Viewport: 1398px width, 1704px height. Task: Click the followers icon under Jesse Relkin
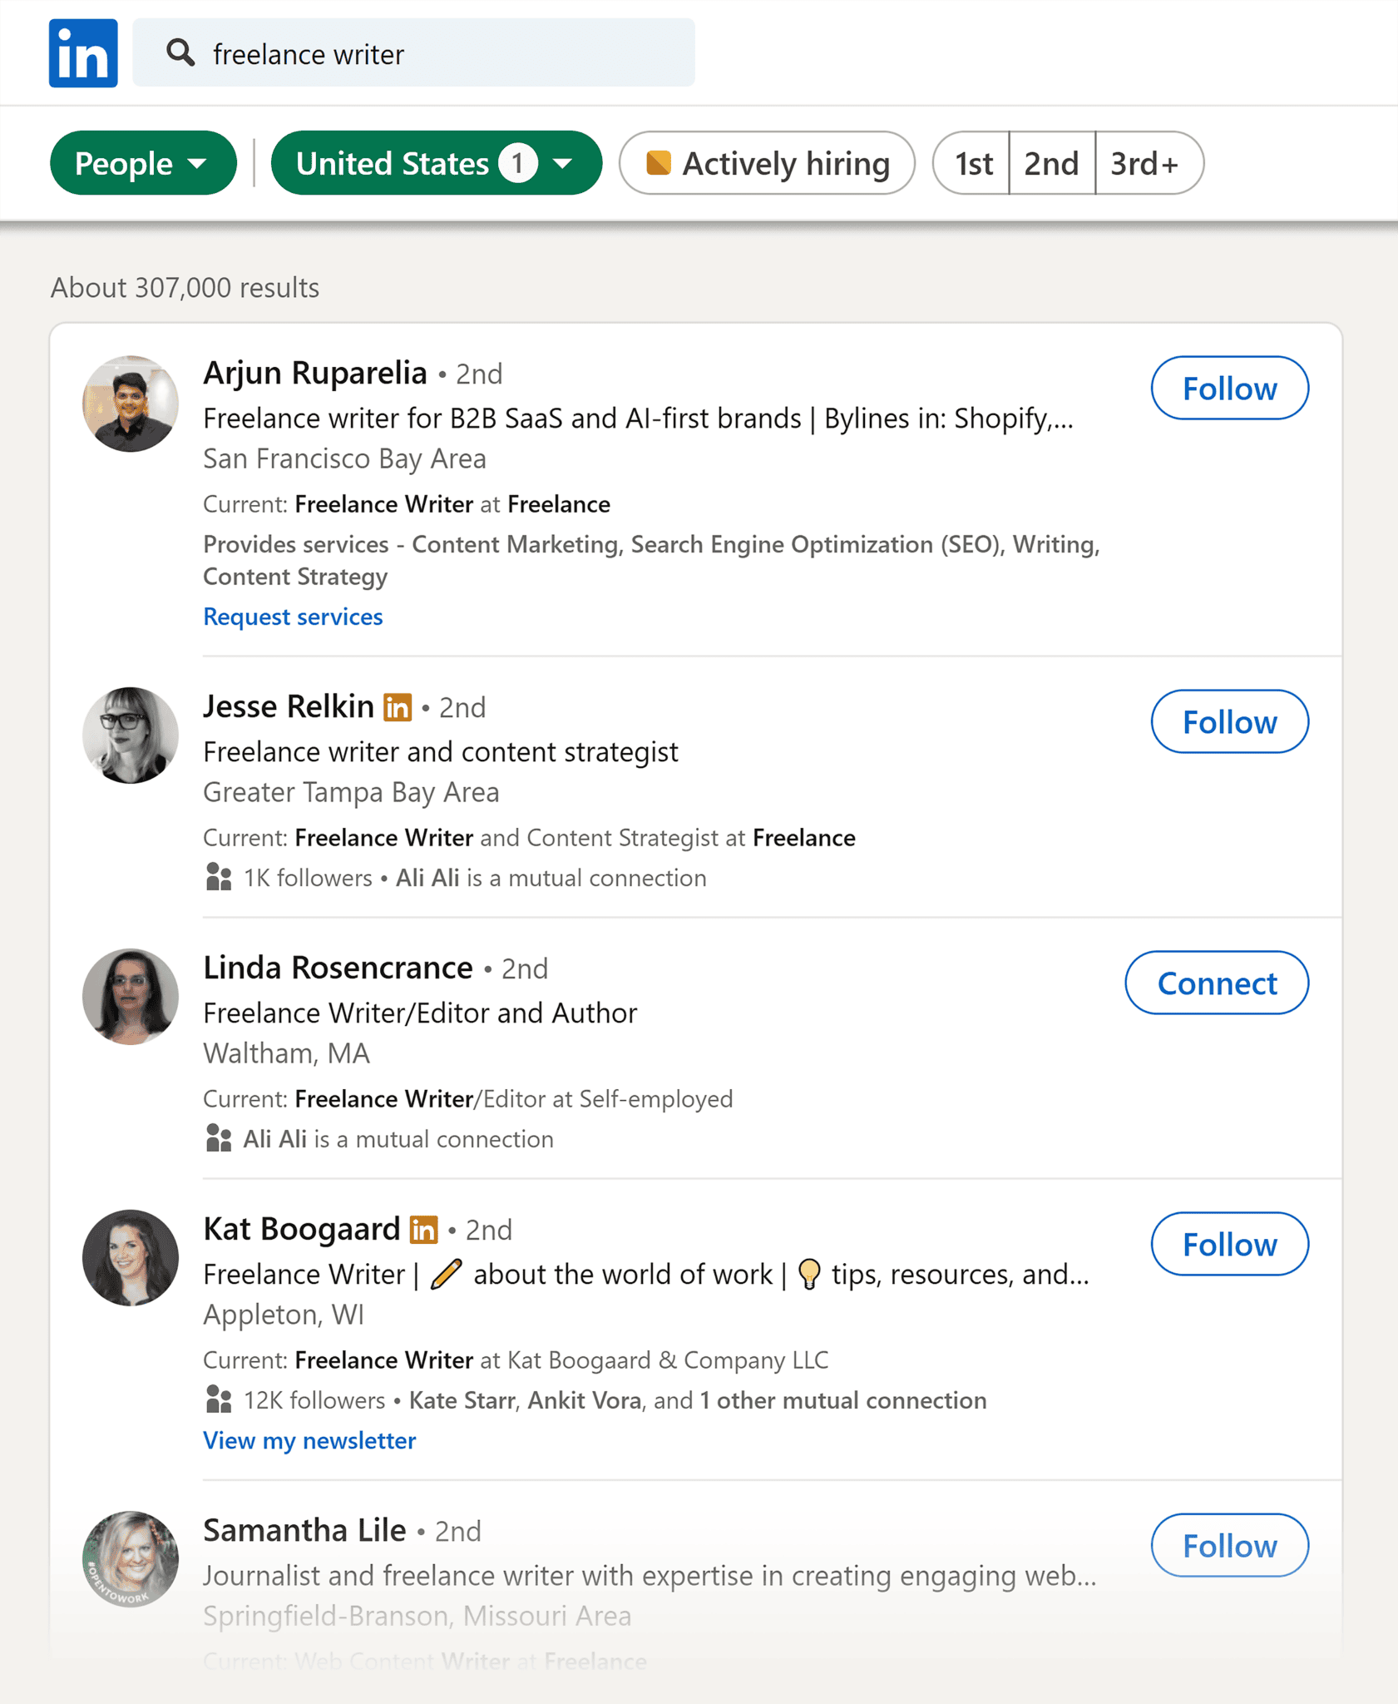218,877
